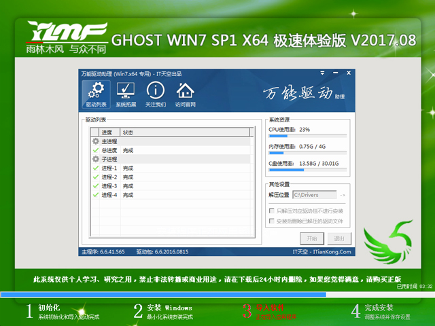Screen dimensions: 435x326
Task: Select the 进程-3 row label
Action: 109,185
